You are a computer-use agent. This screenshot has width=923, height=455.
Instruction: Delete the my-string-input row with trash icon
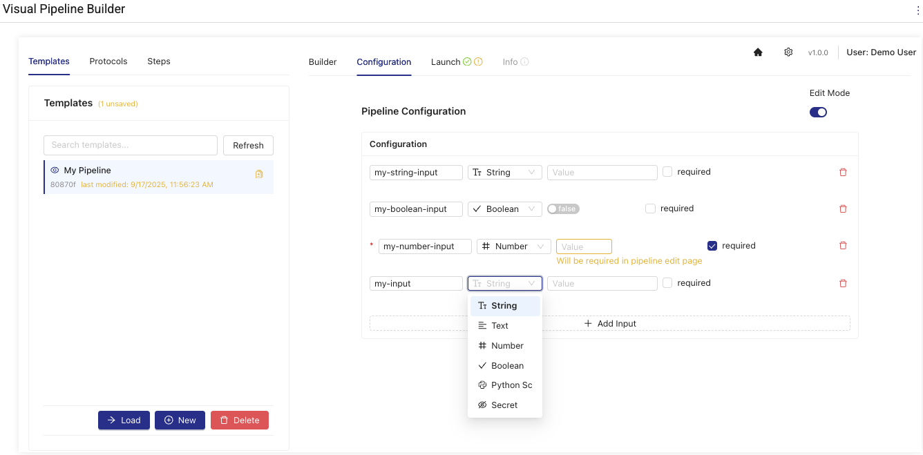[x=843, y=172]
